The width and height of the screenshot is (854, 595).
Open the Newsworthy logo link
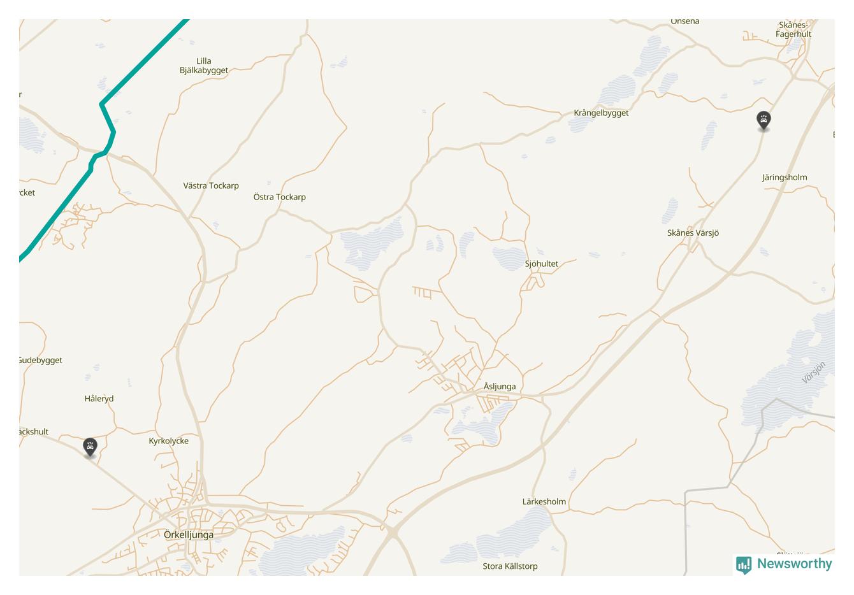point(784,564)
